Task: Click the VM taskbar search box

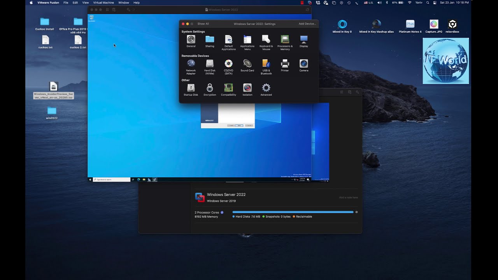Action: pos(112,180)
